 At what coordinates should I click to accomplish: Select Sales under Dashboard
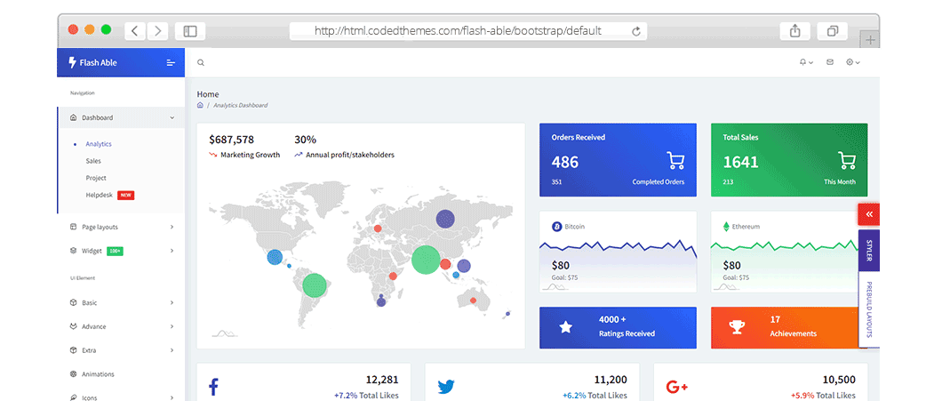93,161
